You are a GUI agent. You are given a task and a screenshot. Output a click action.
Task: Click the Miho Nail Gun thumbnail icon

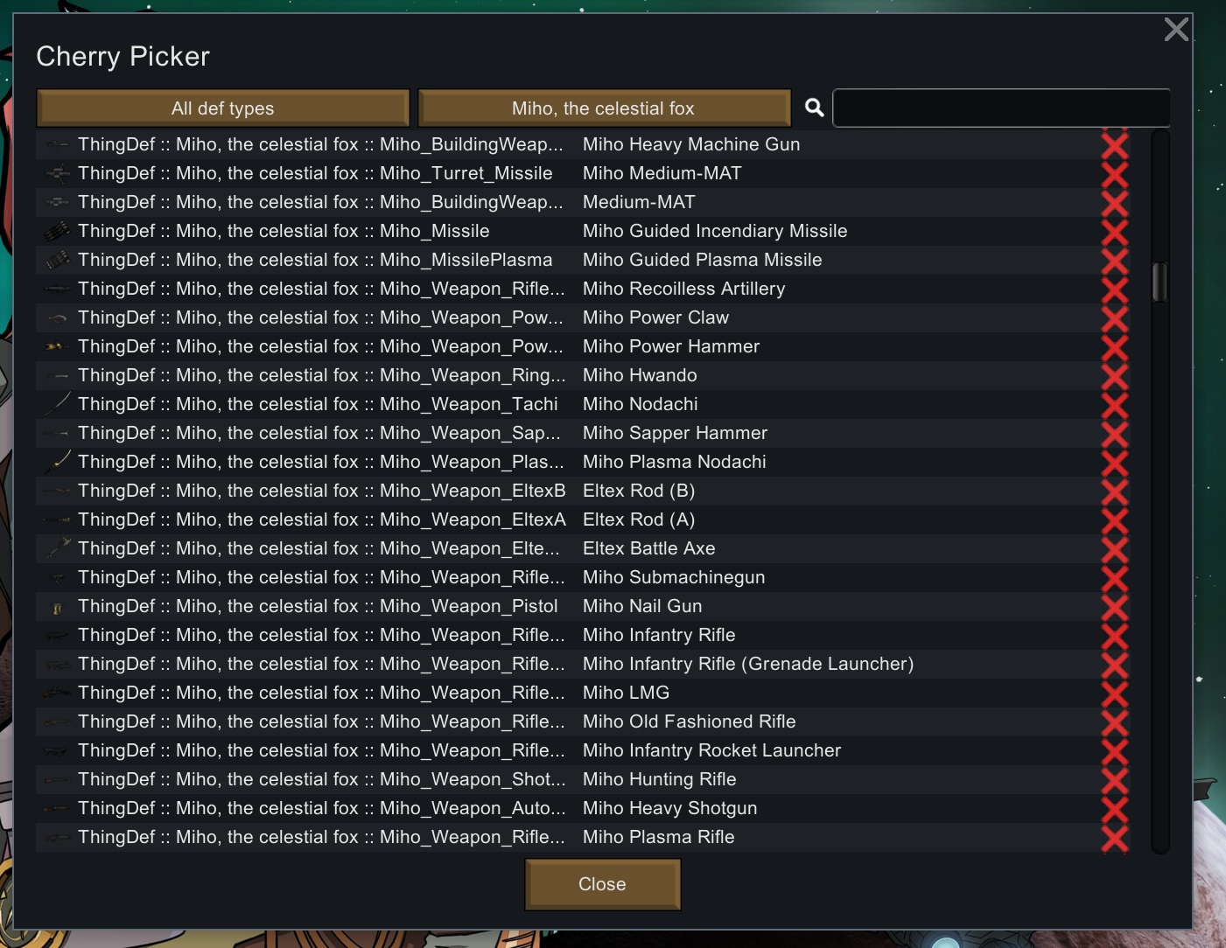click(58, 607)
